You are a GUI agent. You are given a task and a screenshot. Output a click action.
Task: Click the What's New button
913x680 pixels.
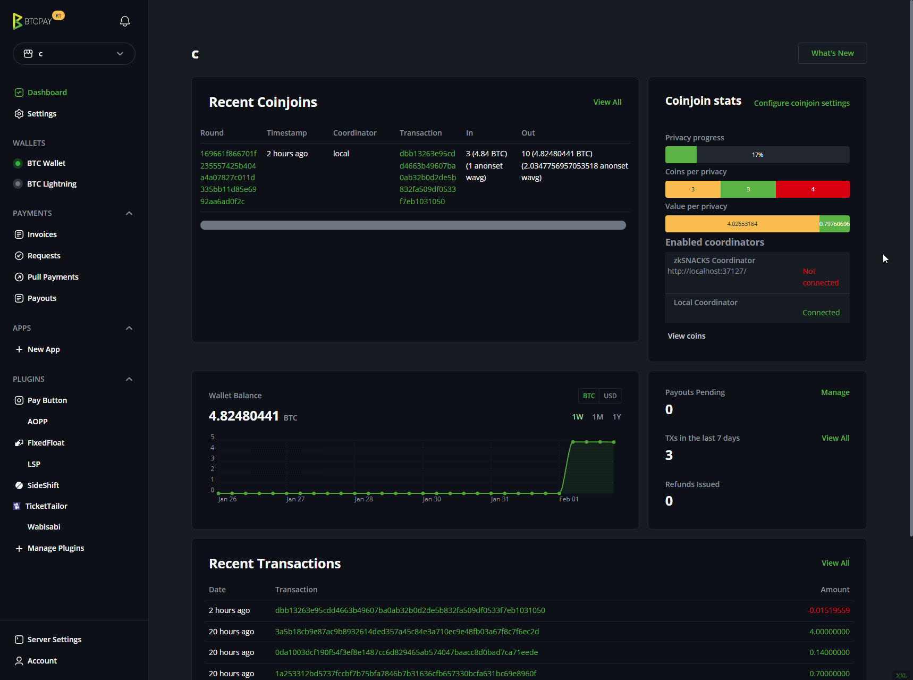[832, 53]
